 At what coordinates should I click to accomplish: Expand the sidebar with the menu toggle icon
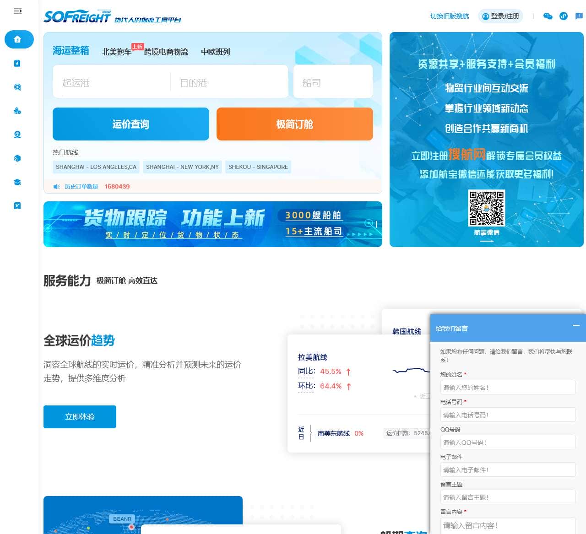tap(18, 11)
